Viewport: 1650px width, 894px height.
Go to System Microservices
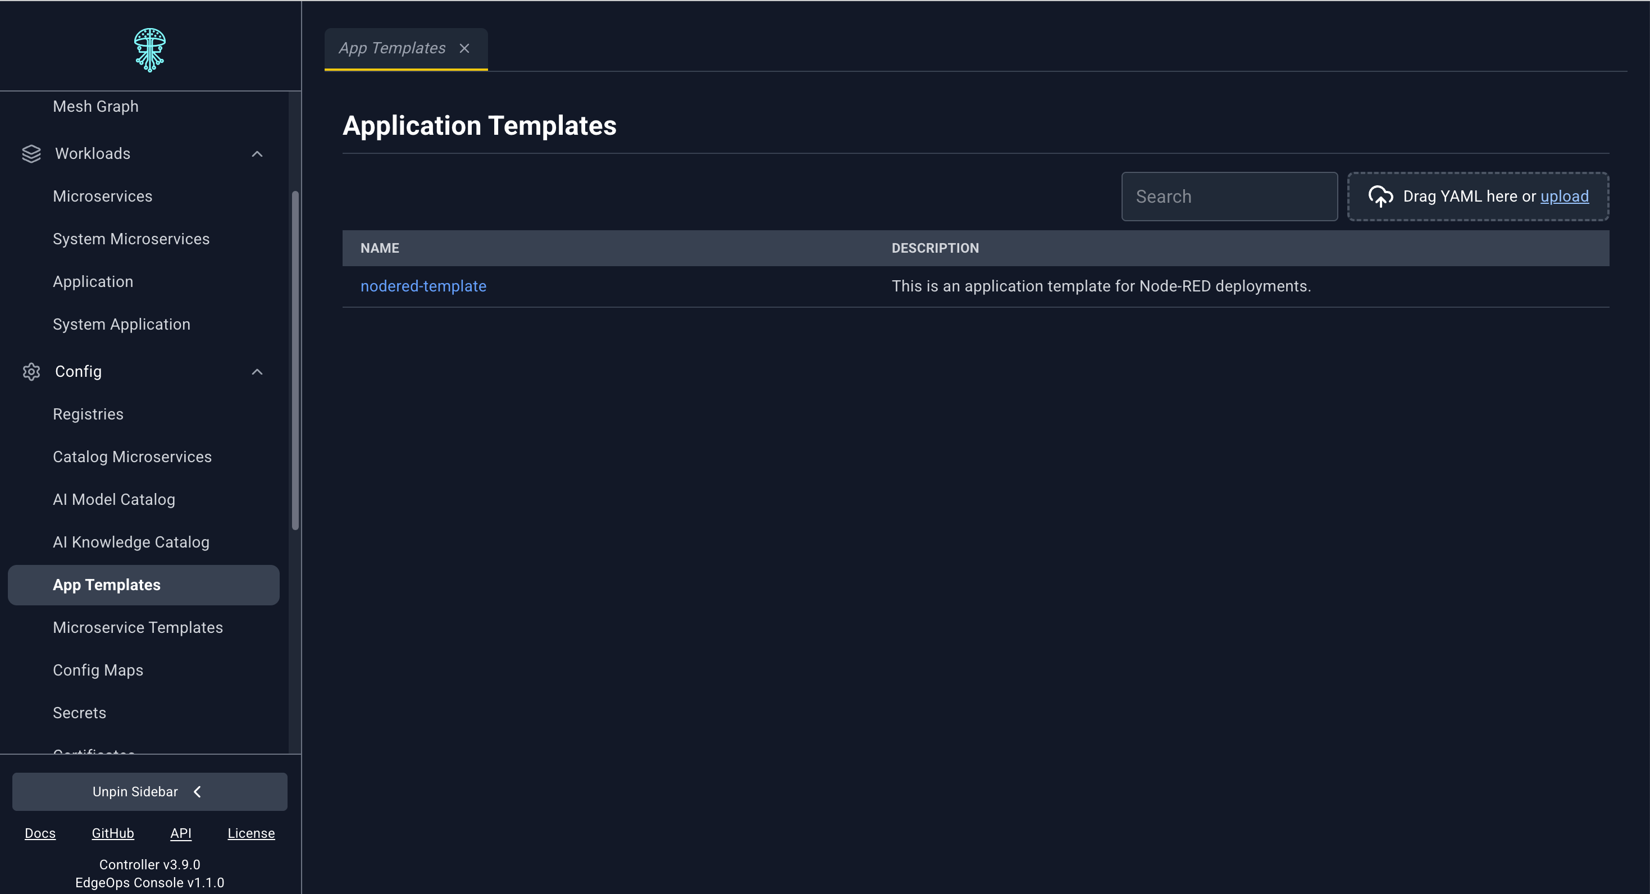pyautogui.click(x=131, y=239)
